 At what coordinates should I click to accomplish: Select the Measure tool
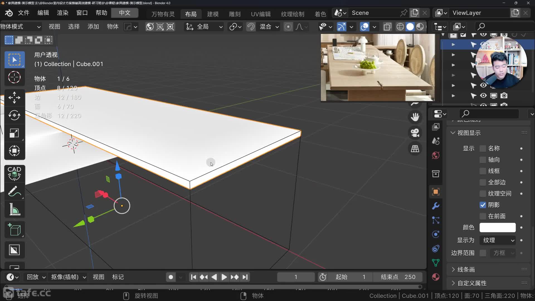[14, 209]
